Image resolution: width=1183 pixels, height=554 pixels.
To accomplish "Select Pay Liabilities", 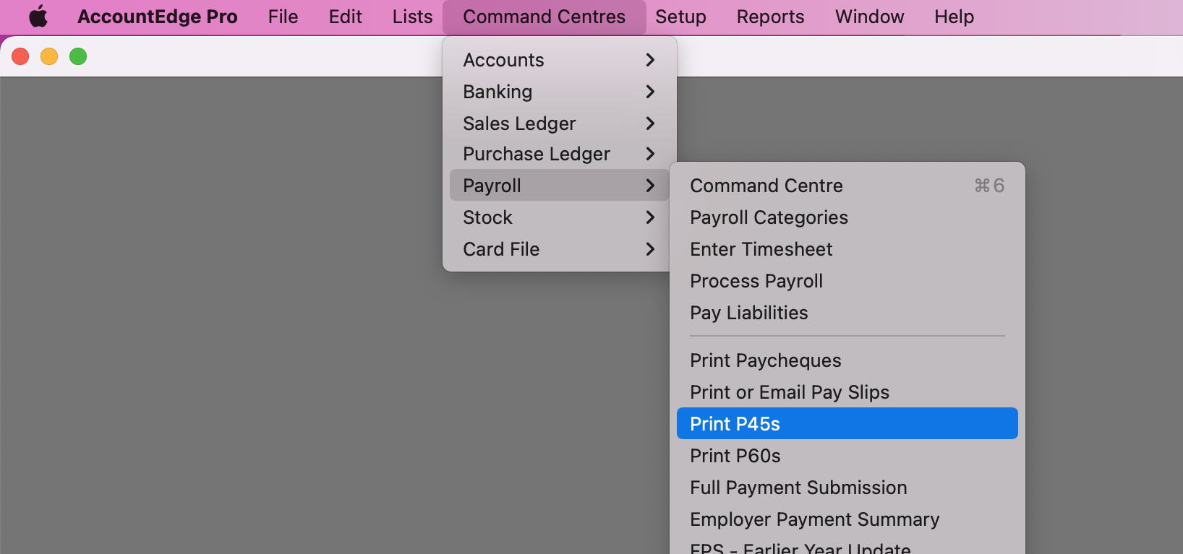I will [847, 313].
